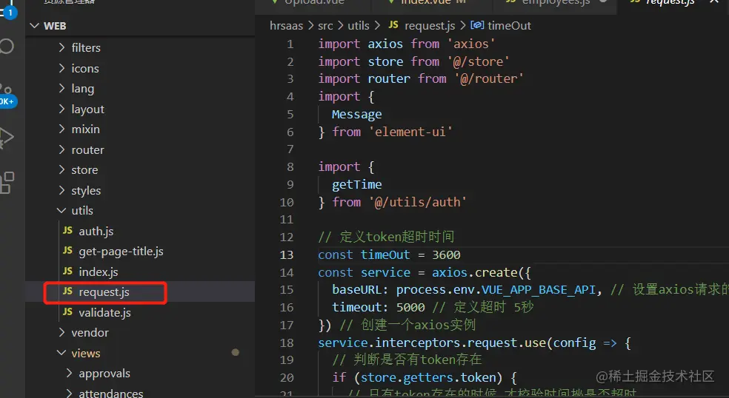Viewport: 729px width, 398px height.
Task: Open the Extensions view
Action: tap(7, 183)
